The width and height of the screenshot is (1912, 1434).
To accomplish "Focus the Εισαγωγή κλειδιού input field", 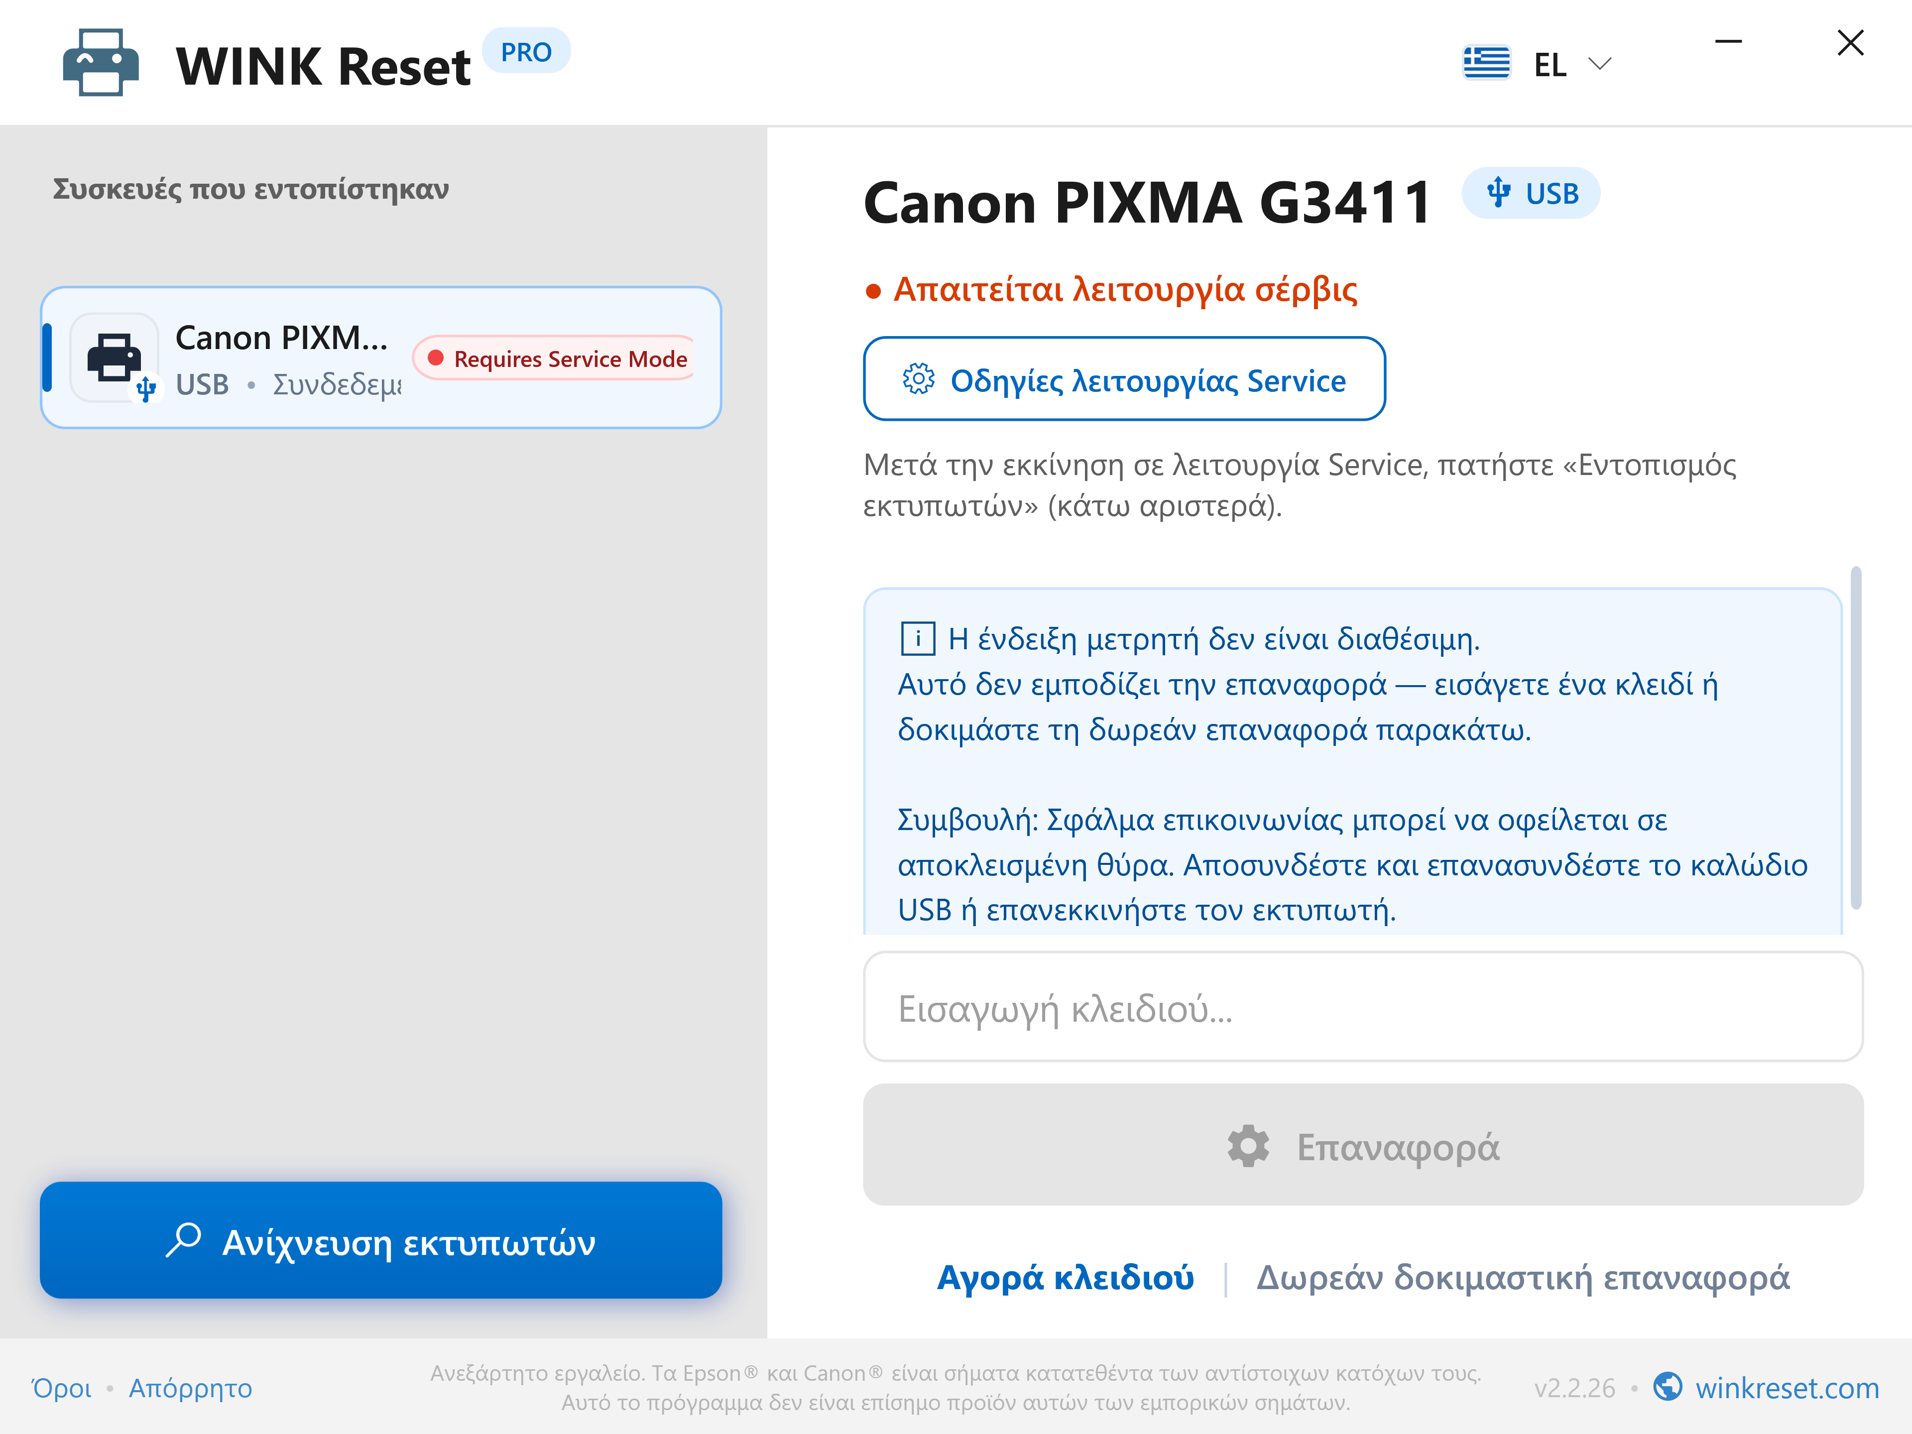I will [x=1363, y=1007].
